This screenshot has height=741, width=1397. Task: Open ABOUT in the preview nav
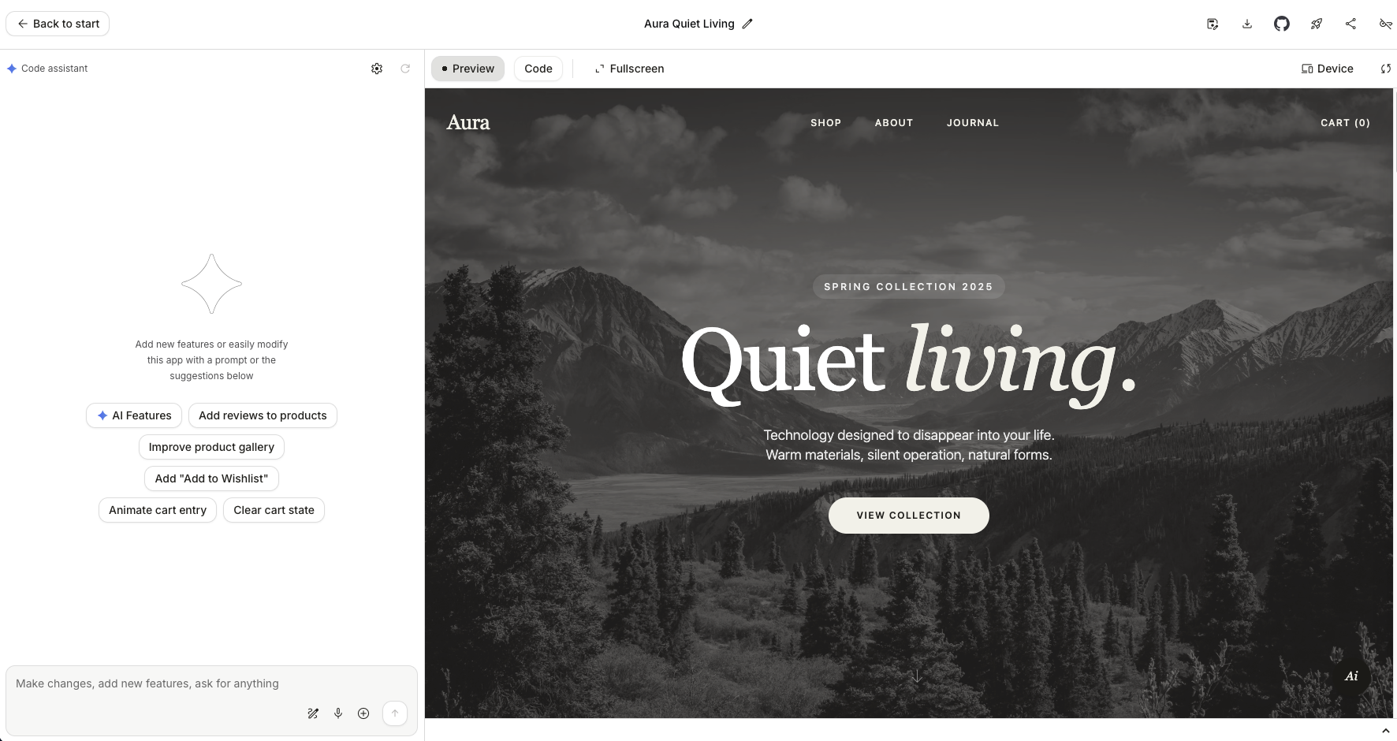[x=894, y=123]
